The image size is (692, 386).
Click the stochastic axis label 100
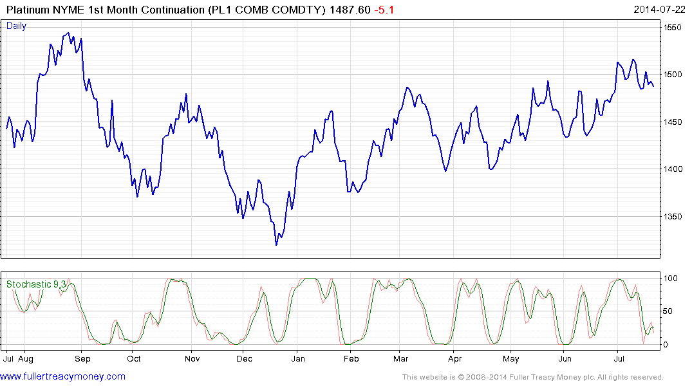point(671,279)
